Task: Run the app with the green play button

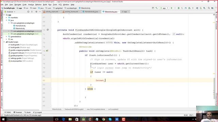Action: pyautogui.click(x=172, y=8)
